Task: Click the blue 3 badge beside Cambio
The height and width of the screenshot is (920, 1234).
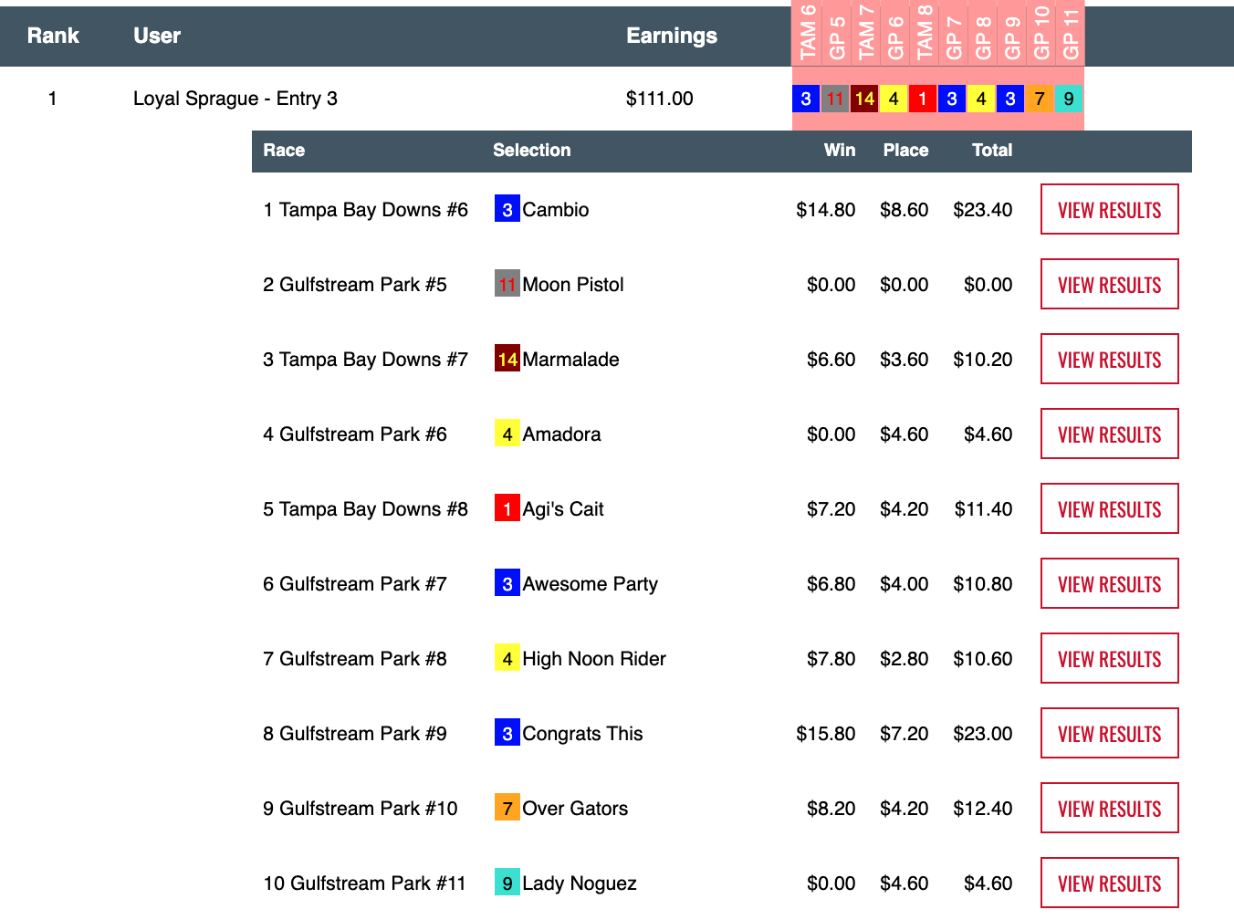Action: click(507, 209)
